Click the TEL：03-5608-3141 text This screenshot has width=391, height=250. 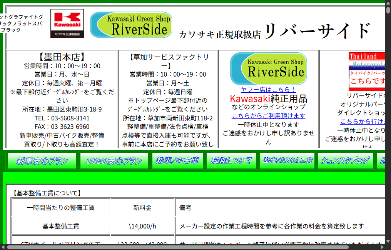click(x=62, y=118)
